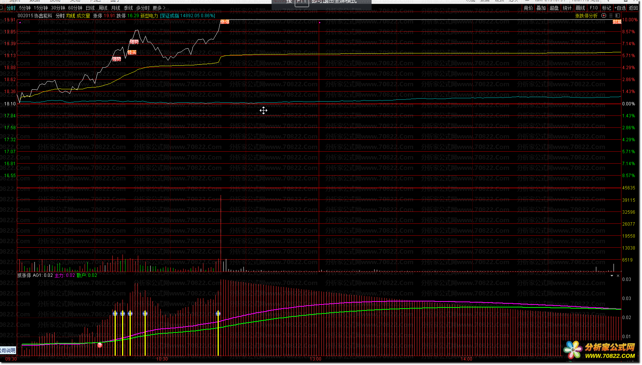The image size is (642, 365).
Task: Open the 周线 weekly chart
Action: [103, 8]
